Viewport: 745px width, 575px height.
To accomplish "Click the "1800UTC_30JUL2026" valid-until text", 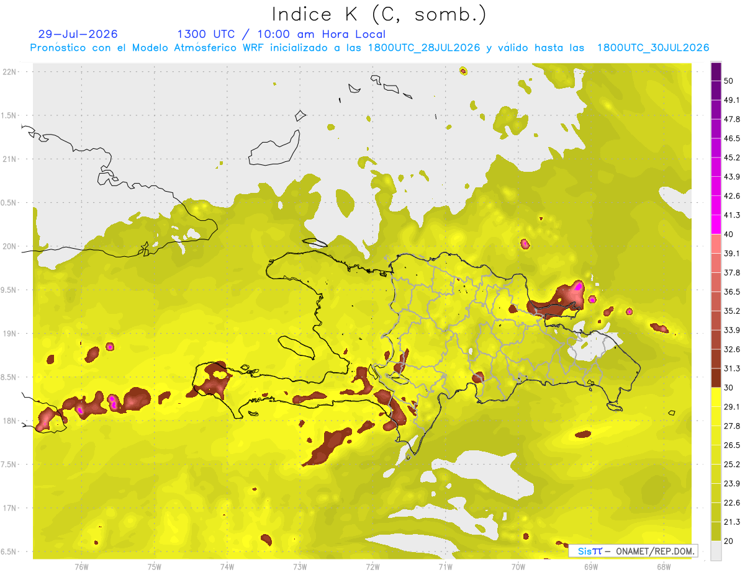I will (653, 48).
